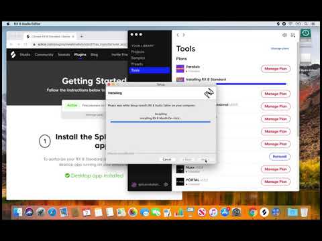The width and height of the screenshot is (322, 241).
Task: Open the Apple menu
Action: click(x=8, y=23)
